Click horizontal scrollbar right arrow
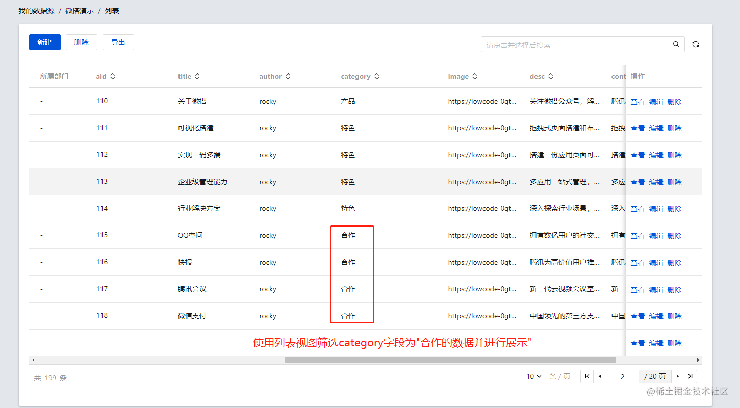The height and width of the screenshot is (408, 740). pos(698,360)
